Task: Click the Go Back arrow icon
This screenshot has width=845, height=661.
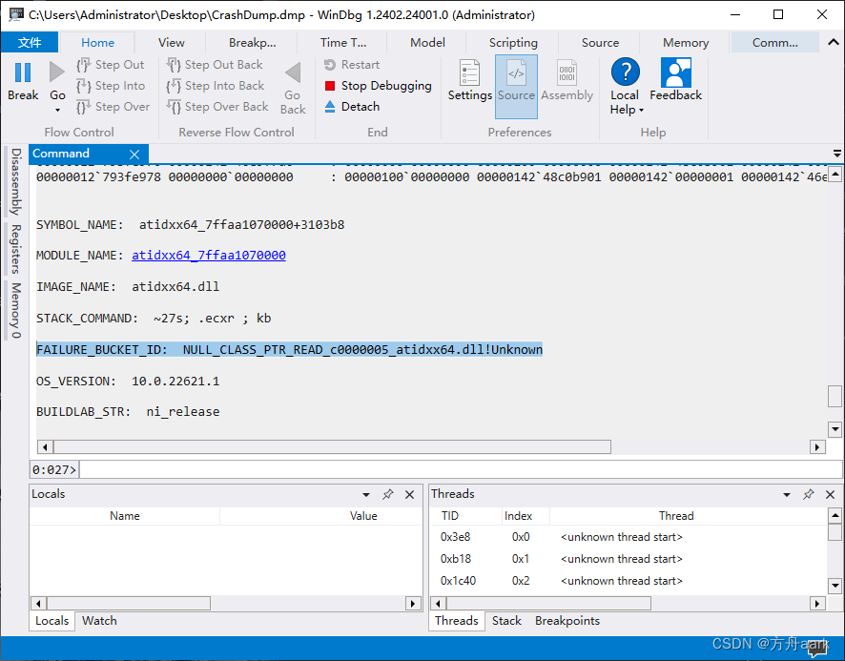Action: pyautogui.click(x=293, y=72)
